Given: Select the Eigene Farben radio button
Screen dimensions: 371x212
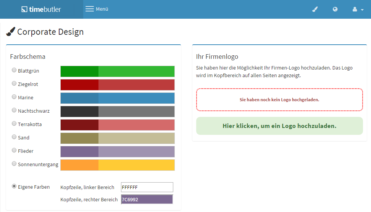Looking at the screenshot, I should (14, 186).
